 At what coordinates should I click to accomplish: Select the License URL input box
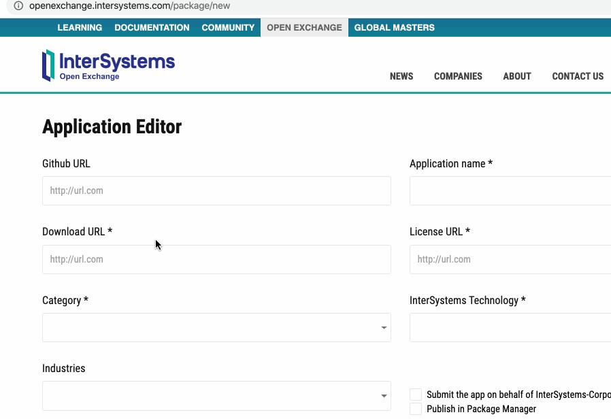tap(510, 260)
